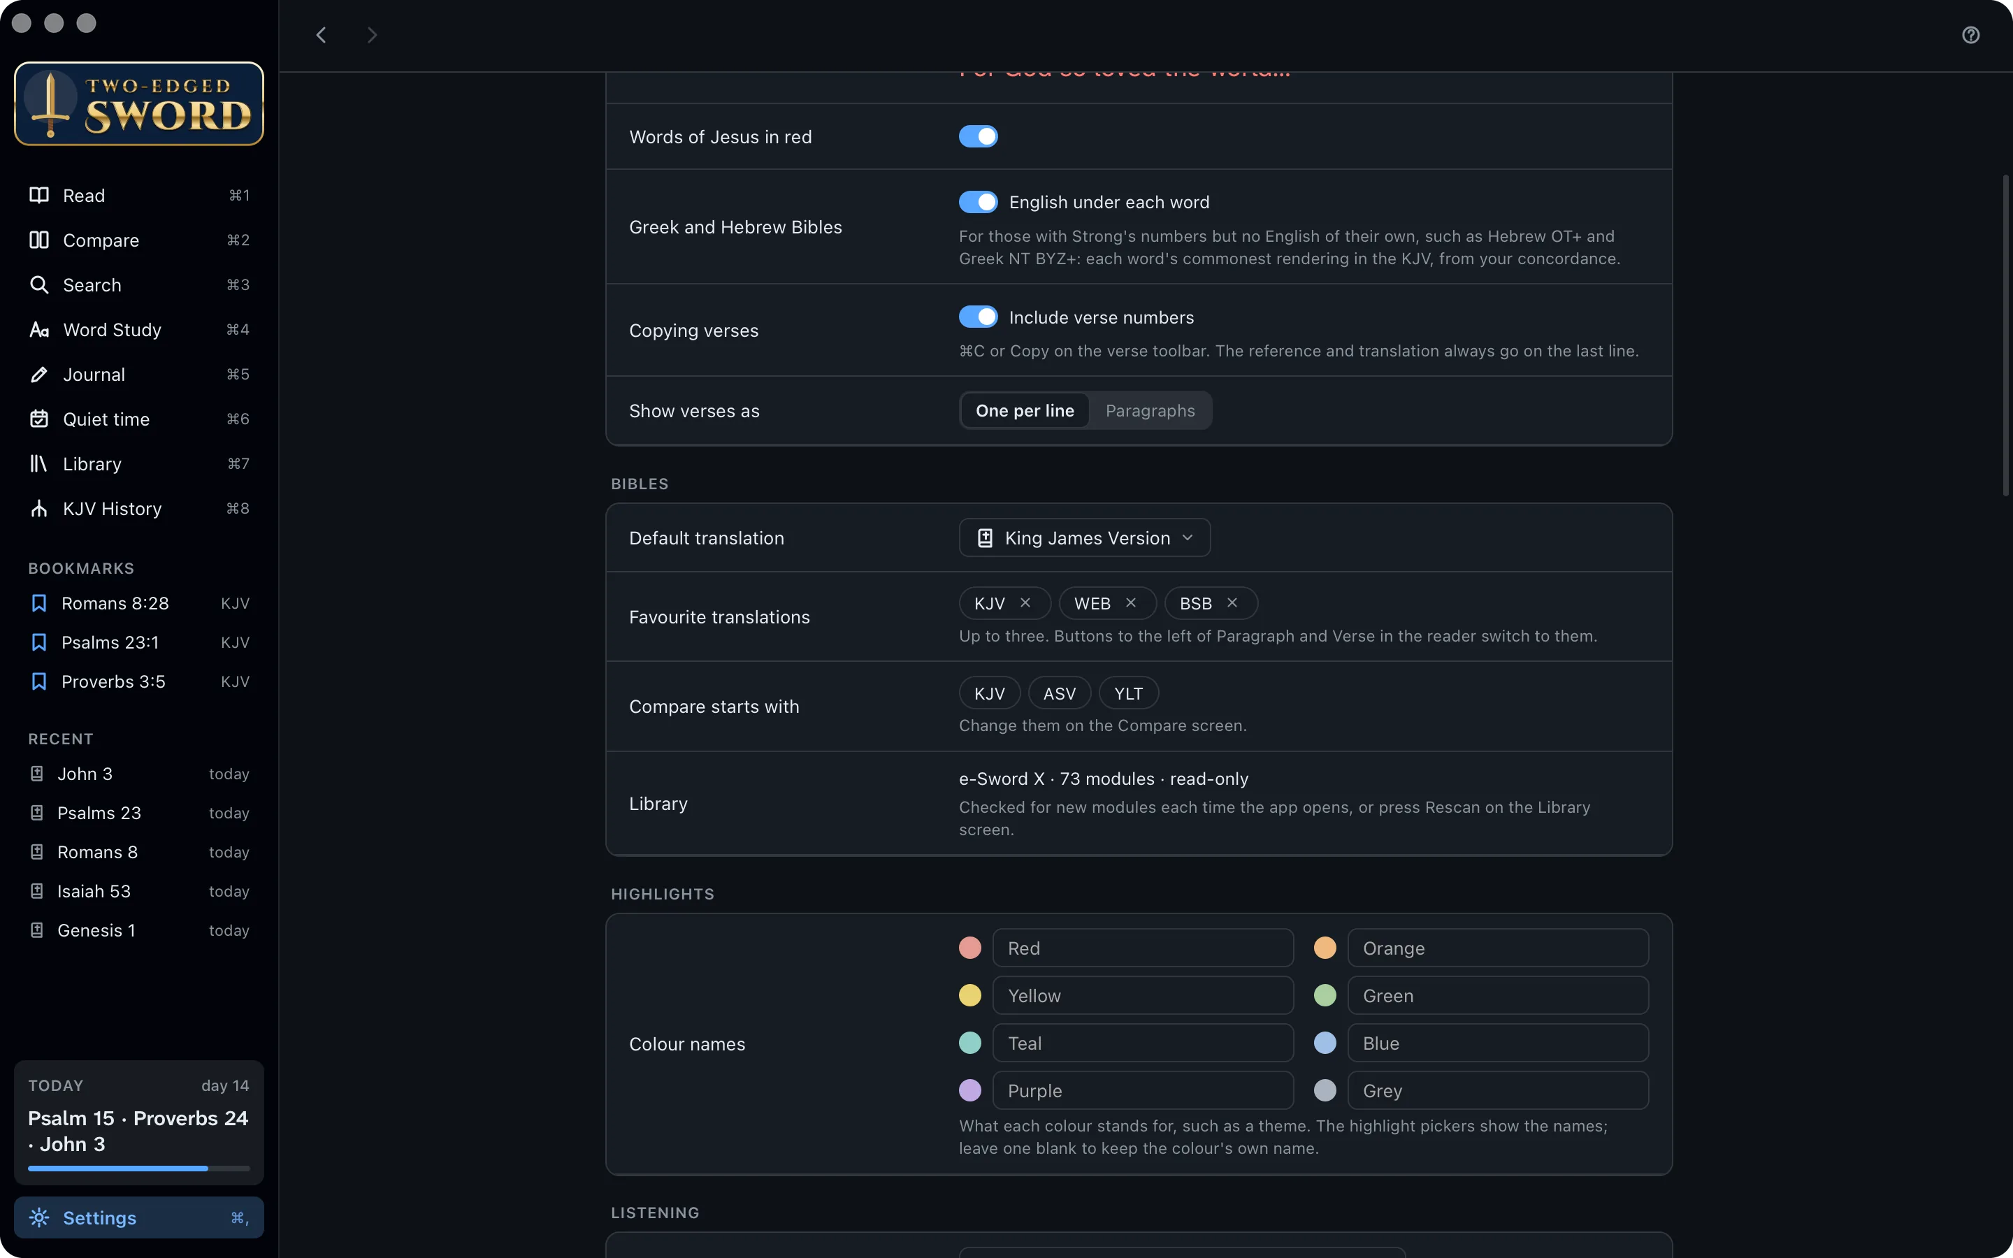Click the blue highlight colour swatch

(1325, 1043)
